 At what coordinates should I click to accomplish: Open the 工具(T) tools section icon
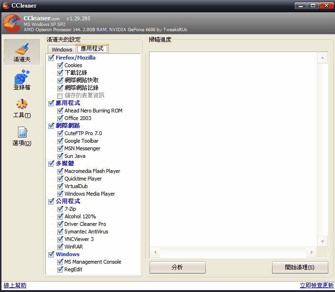click(22, 108)
